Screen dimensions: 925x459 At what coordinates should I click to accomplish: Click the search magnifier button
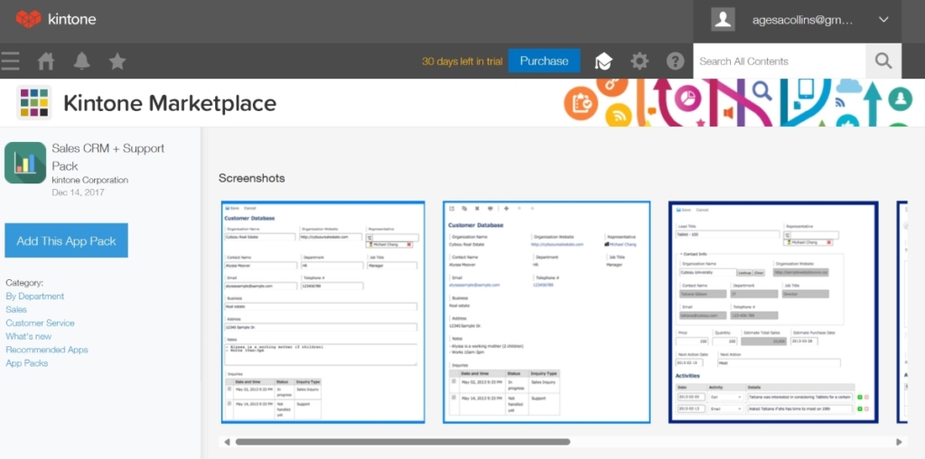click(x=883, y=61)
